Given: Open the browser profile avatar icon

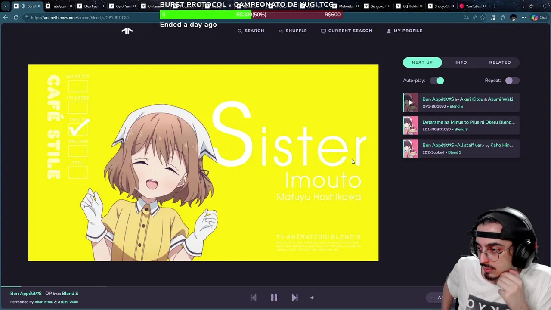Looking at the screenshot, I should 513,18.
